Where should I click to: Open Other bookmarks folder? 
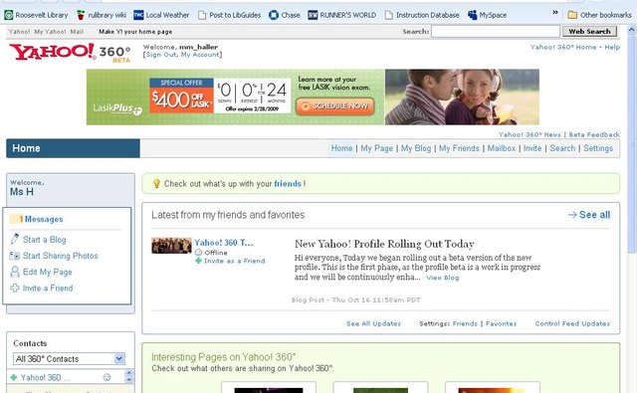tap(599, 15)
